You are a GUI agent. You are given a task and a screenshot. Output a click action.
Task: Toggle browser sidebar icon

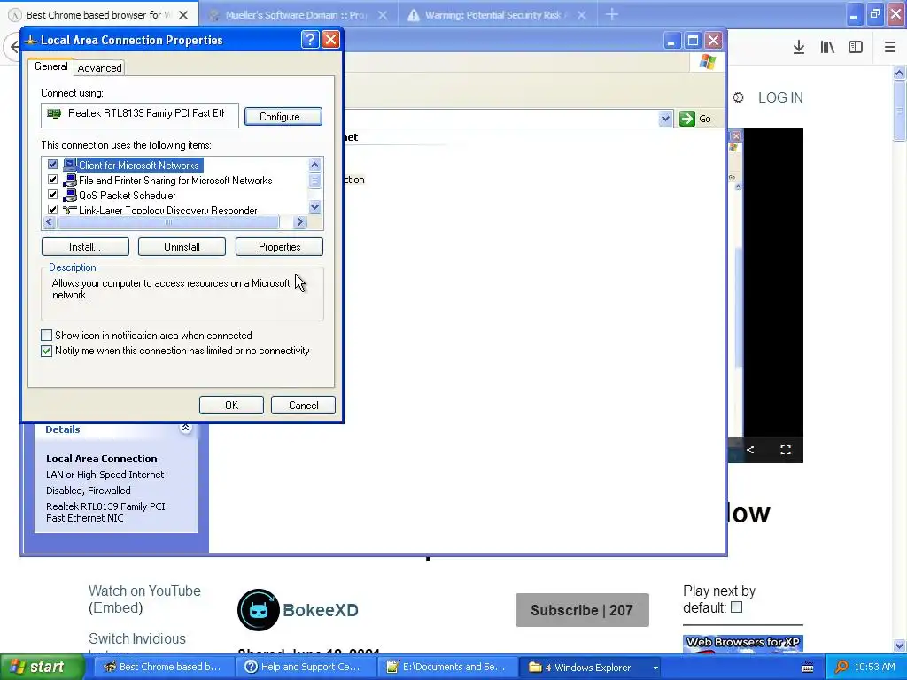click(856, 48)
